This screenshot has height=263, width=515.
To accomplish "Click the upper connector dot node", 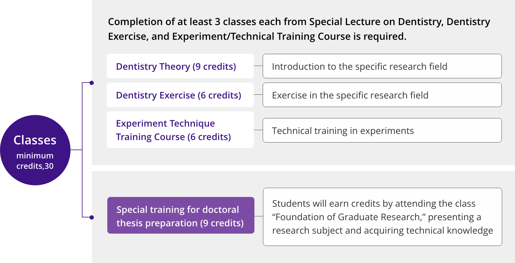I will point(92,83).
